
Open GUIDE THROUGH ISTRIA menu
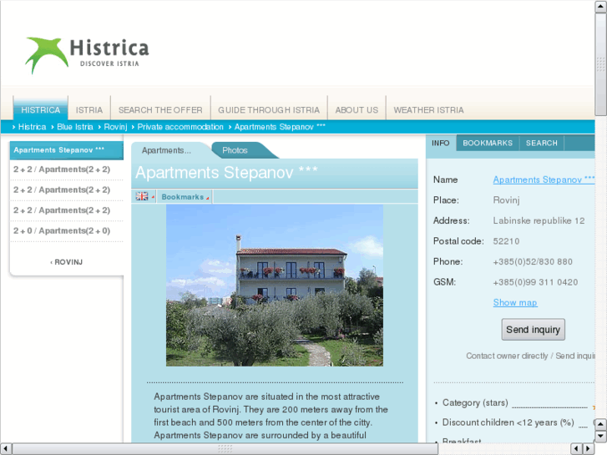coord(269,110)
